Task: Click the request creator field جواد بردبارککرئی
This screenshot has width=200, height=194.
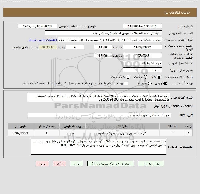Action: (110, 40)
